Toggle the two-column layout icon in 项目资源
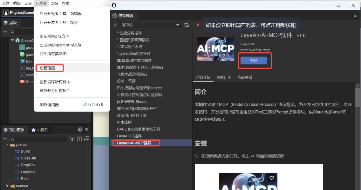Viewport: 361px width, 190px height. [79, 139]
